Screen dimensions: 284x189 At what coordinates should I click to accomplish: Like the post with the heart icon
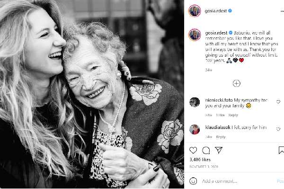point(193,150)
